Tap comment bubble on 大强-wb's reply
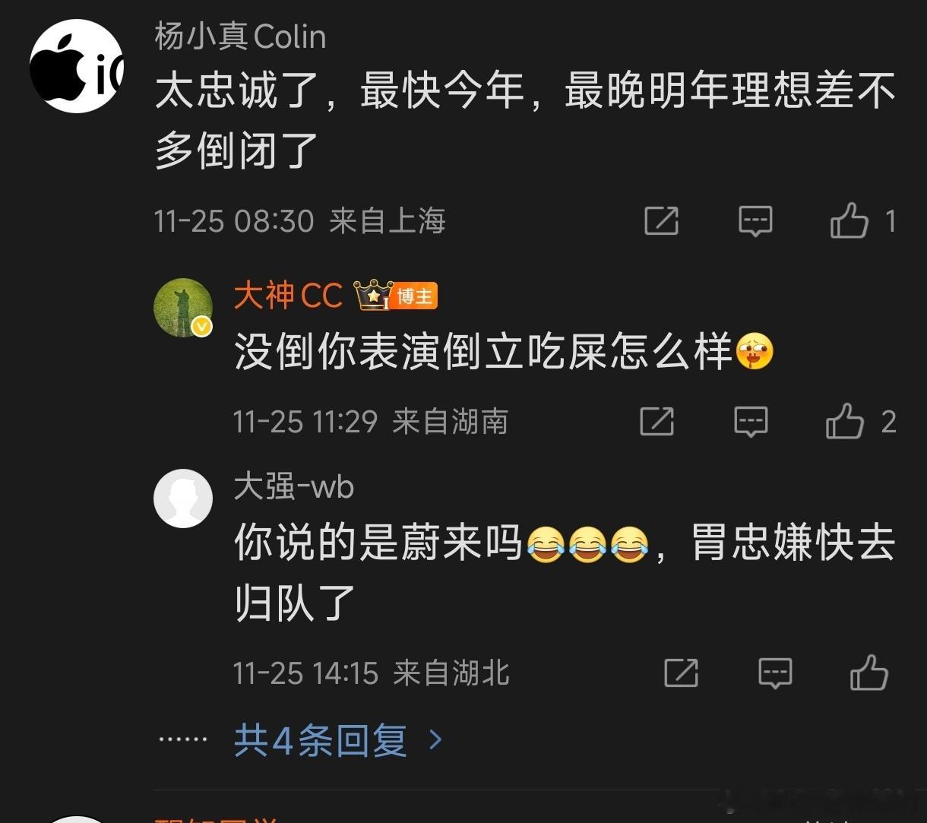Screen dimensions: 927x823 775,673
